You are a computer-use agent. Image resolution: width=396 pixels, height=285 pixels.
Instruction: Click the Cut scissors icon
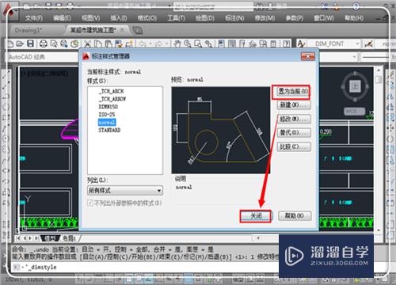tap(87, 44)
